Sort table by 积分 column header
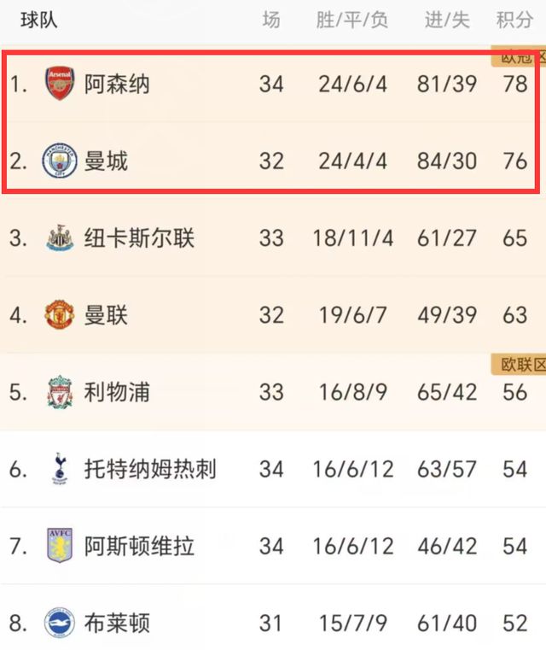The width and height of the screenshot is (546, 650). pyautogui.click(x=514, y=20)
